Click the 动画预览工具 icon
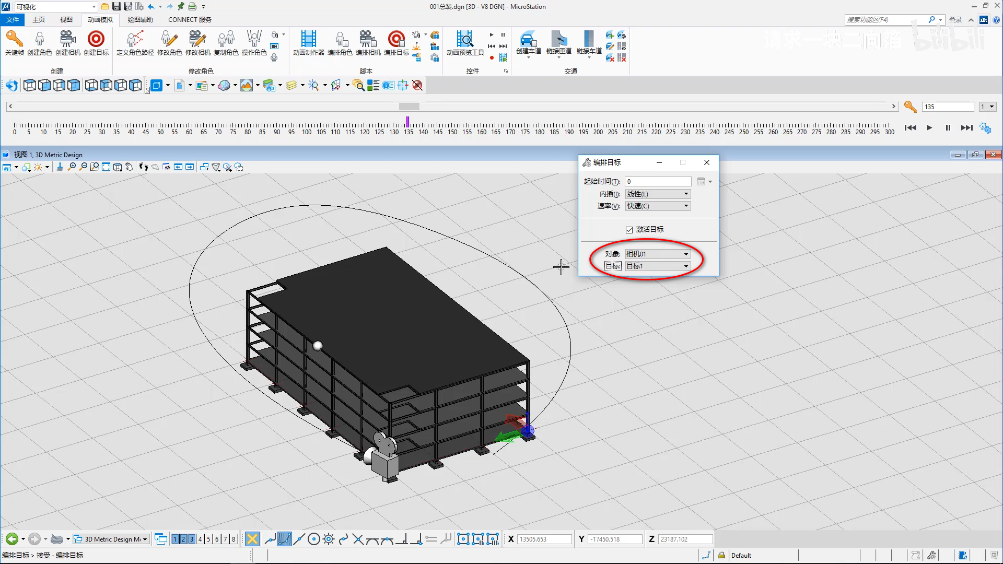This screenshot has height=564, width=1003. pos(465,40)
